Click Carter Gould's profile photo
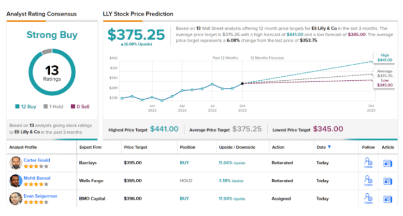 (15, 163)
